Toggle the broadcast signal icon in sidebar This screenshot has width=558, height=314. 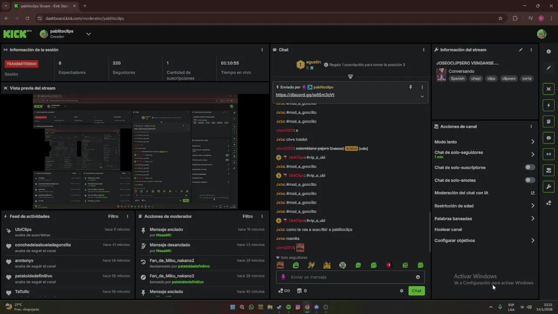click(x=548, y=154)
